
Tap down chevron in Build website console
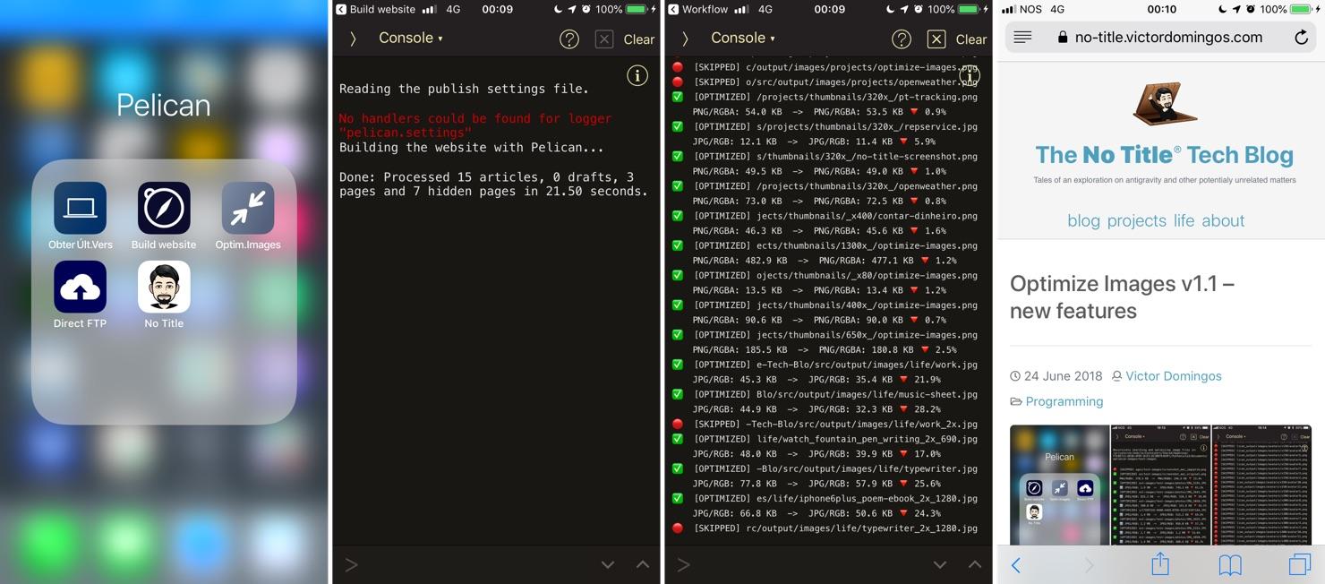608,564
